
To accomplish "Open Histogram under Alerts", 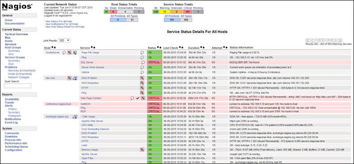I will pos(15,116).
